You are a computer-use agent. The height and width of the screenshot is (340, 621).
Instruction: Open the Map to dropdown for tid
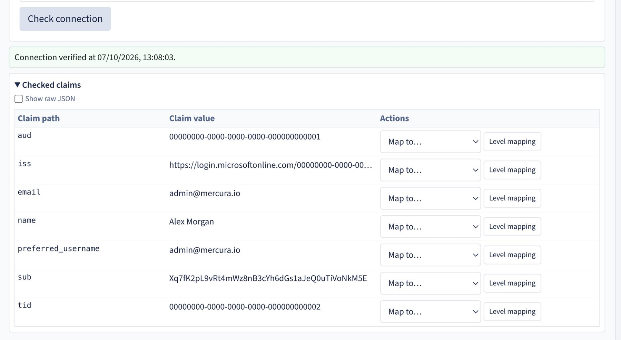(430, 311)
